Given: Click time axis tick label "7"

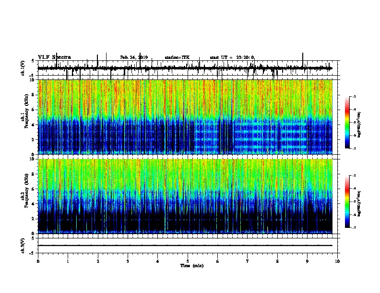Looking at the screenshot, I should [248, 261].
